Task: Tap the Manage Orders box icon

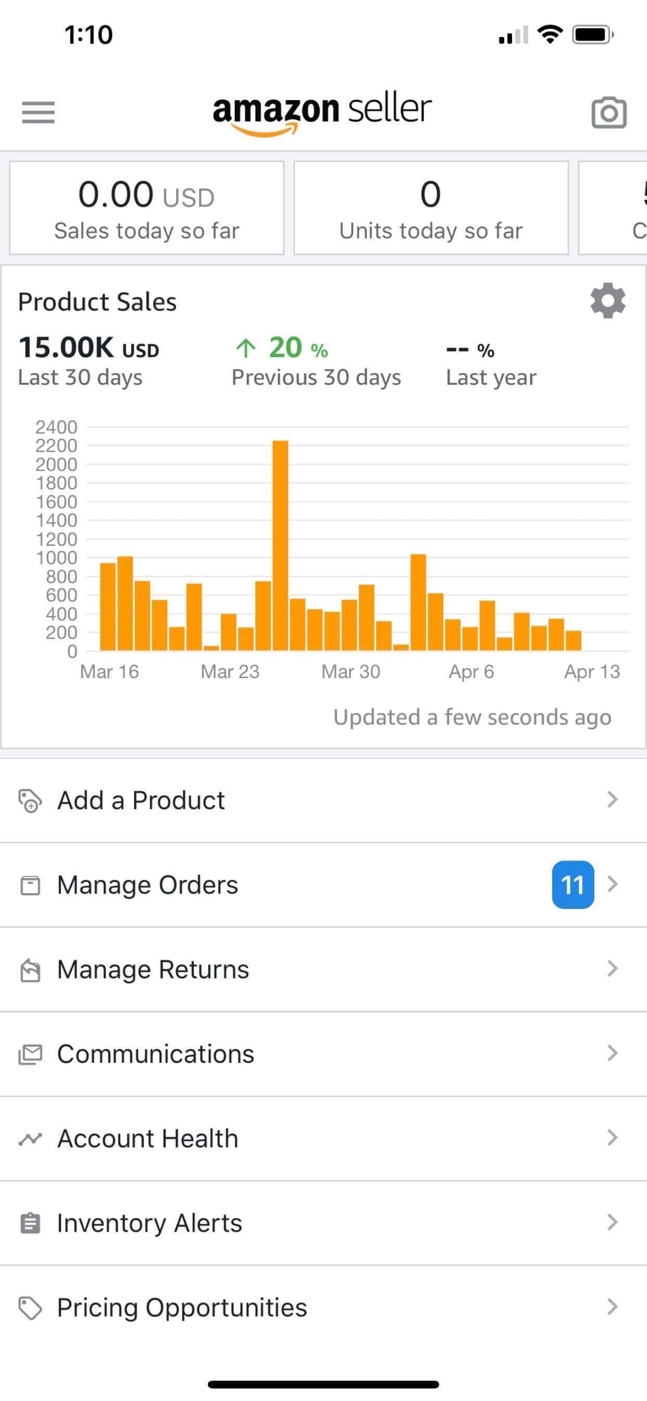Action: (x=30, y=885)
